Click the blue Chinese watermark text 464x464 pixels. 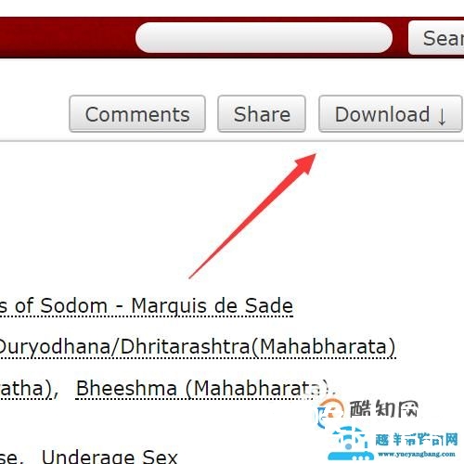coord(417,440)
